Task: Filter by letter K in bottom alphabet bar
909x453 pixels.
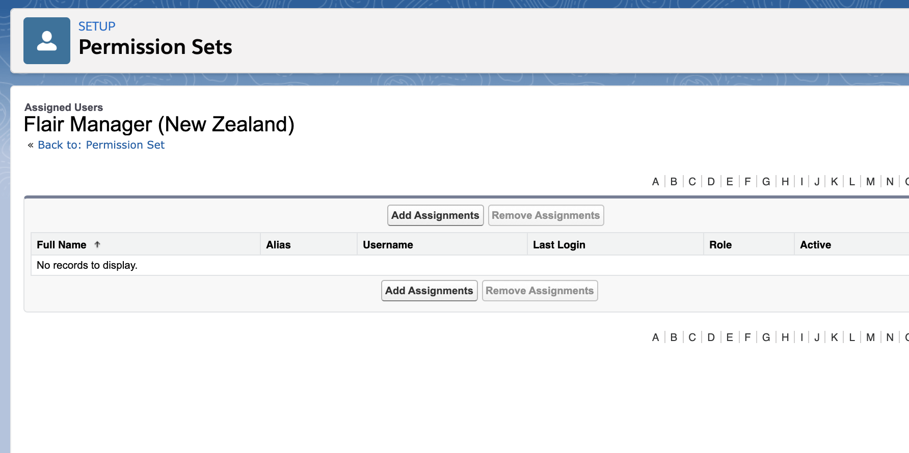Action: (x=834, y=337)
